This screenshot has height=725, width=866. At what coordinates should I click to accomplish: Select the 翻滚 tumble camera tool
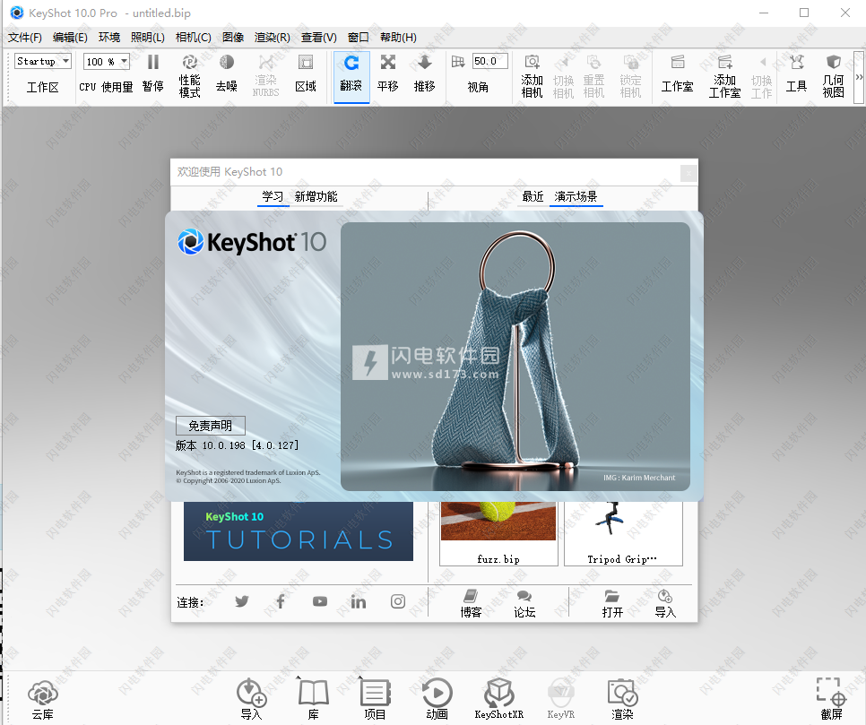(x=351, y=76)
